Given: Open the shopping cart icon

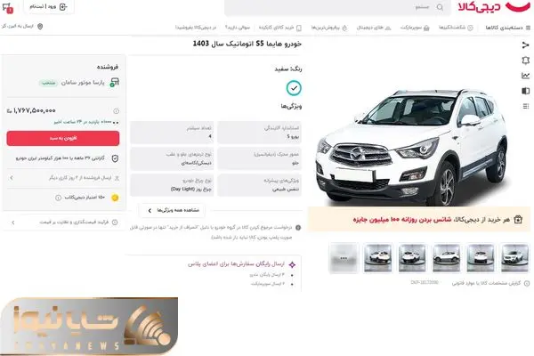Looking at the screenshot, I should 7,7.
